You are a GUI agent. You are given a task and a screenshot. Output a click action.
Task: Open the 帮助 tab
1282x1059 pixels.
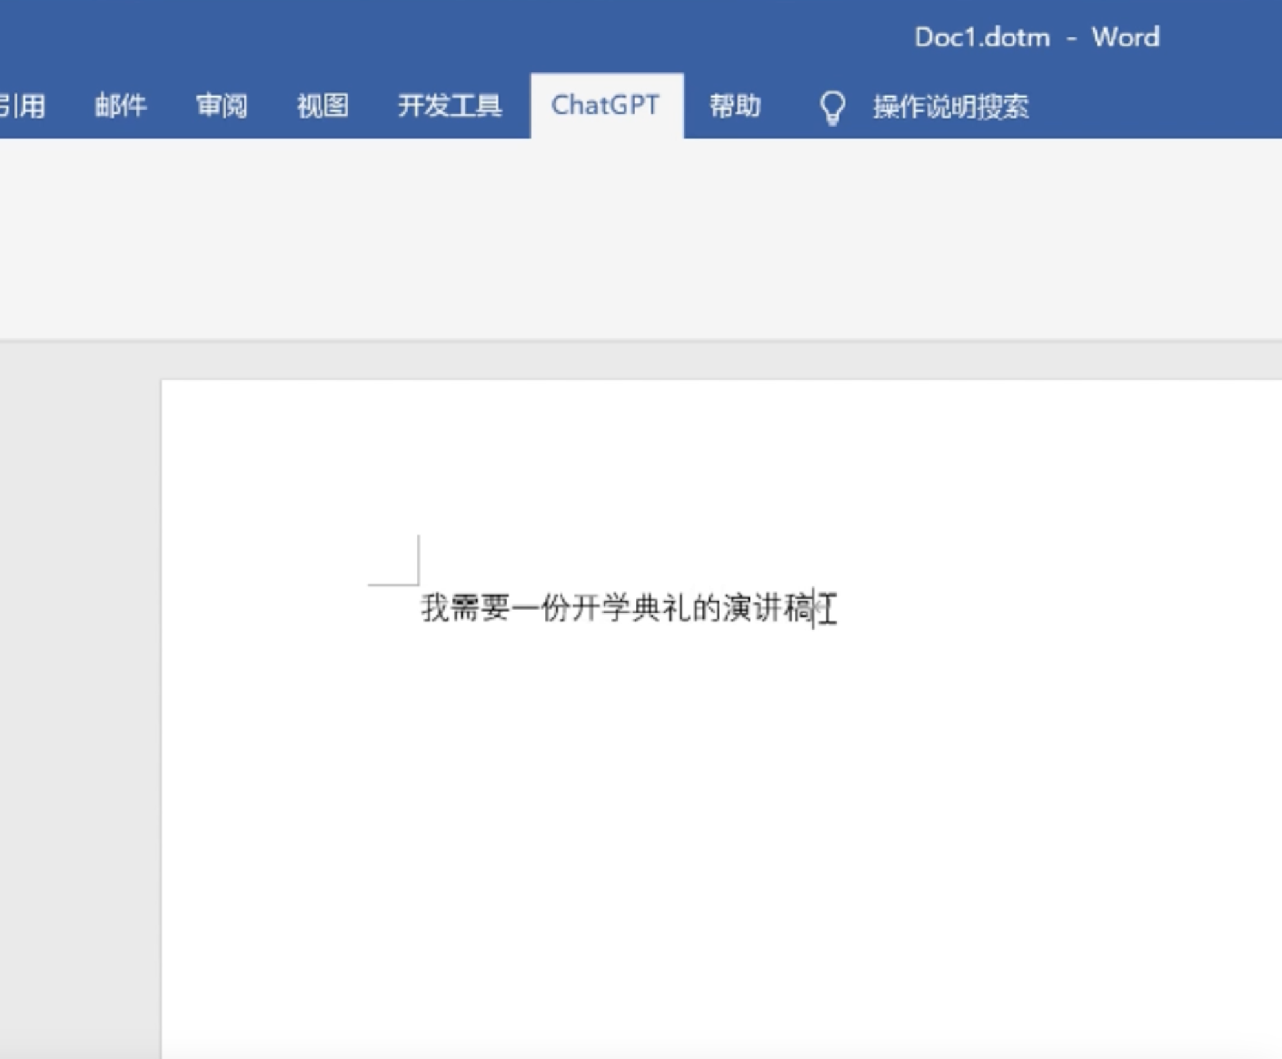[735, 105]
